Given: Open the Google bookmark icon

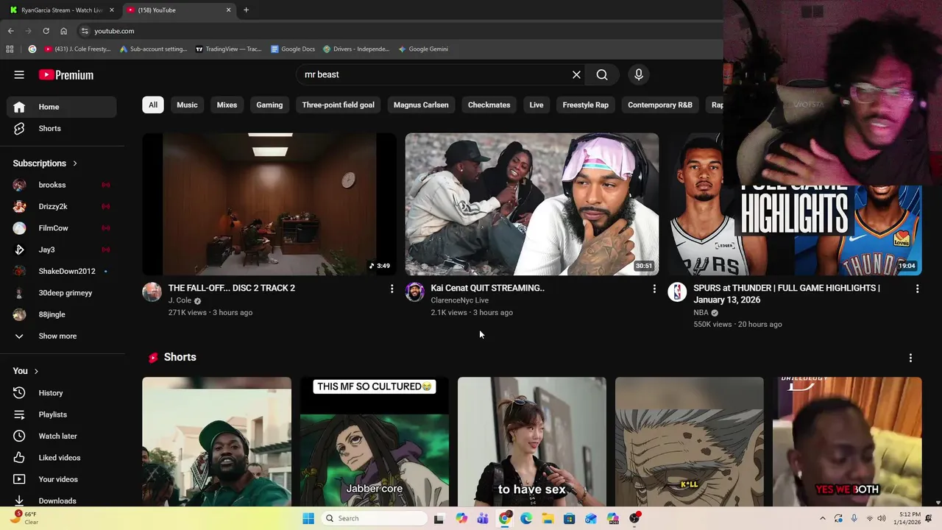Looking at the screenshot, I should (x=32, y=49).
